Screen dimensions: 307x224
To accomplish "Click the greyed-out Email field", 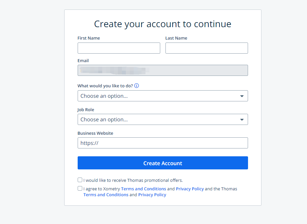I will click(x=163, y=70).
